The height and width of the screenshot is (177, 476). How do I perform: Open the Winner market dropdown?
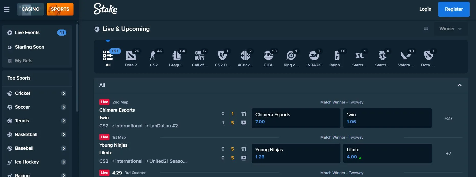click(x=450, y=29)
